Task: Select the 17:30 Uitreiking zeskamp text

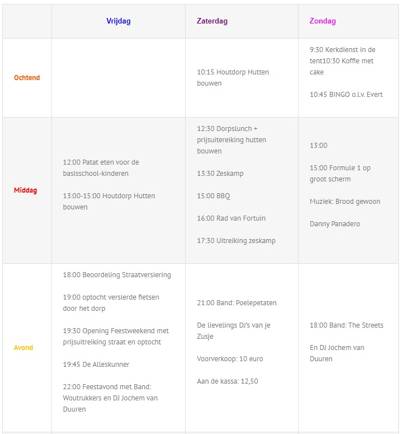Action: [x=237, y=241]
